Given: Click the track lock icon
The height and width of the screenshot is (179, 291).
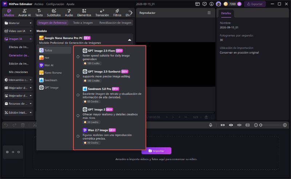Looking at the screenshot, I should point(7,152).
